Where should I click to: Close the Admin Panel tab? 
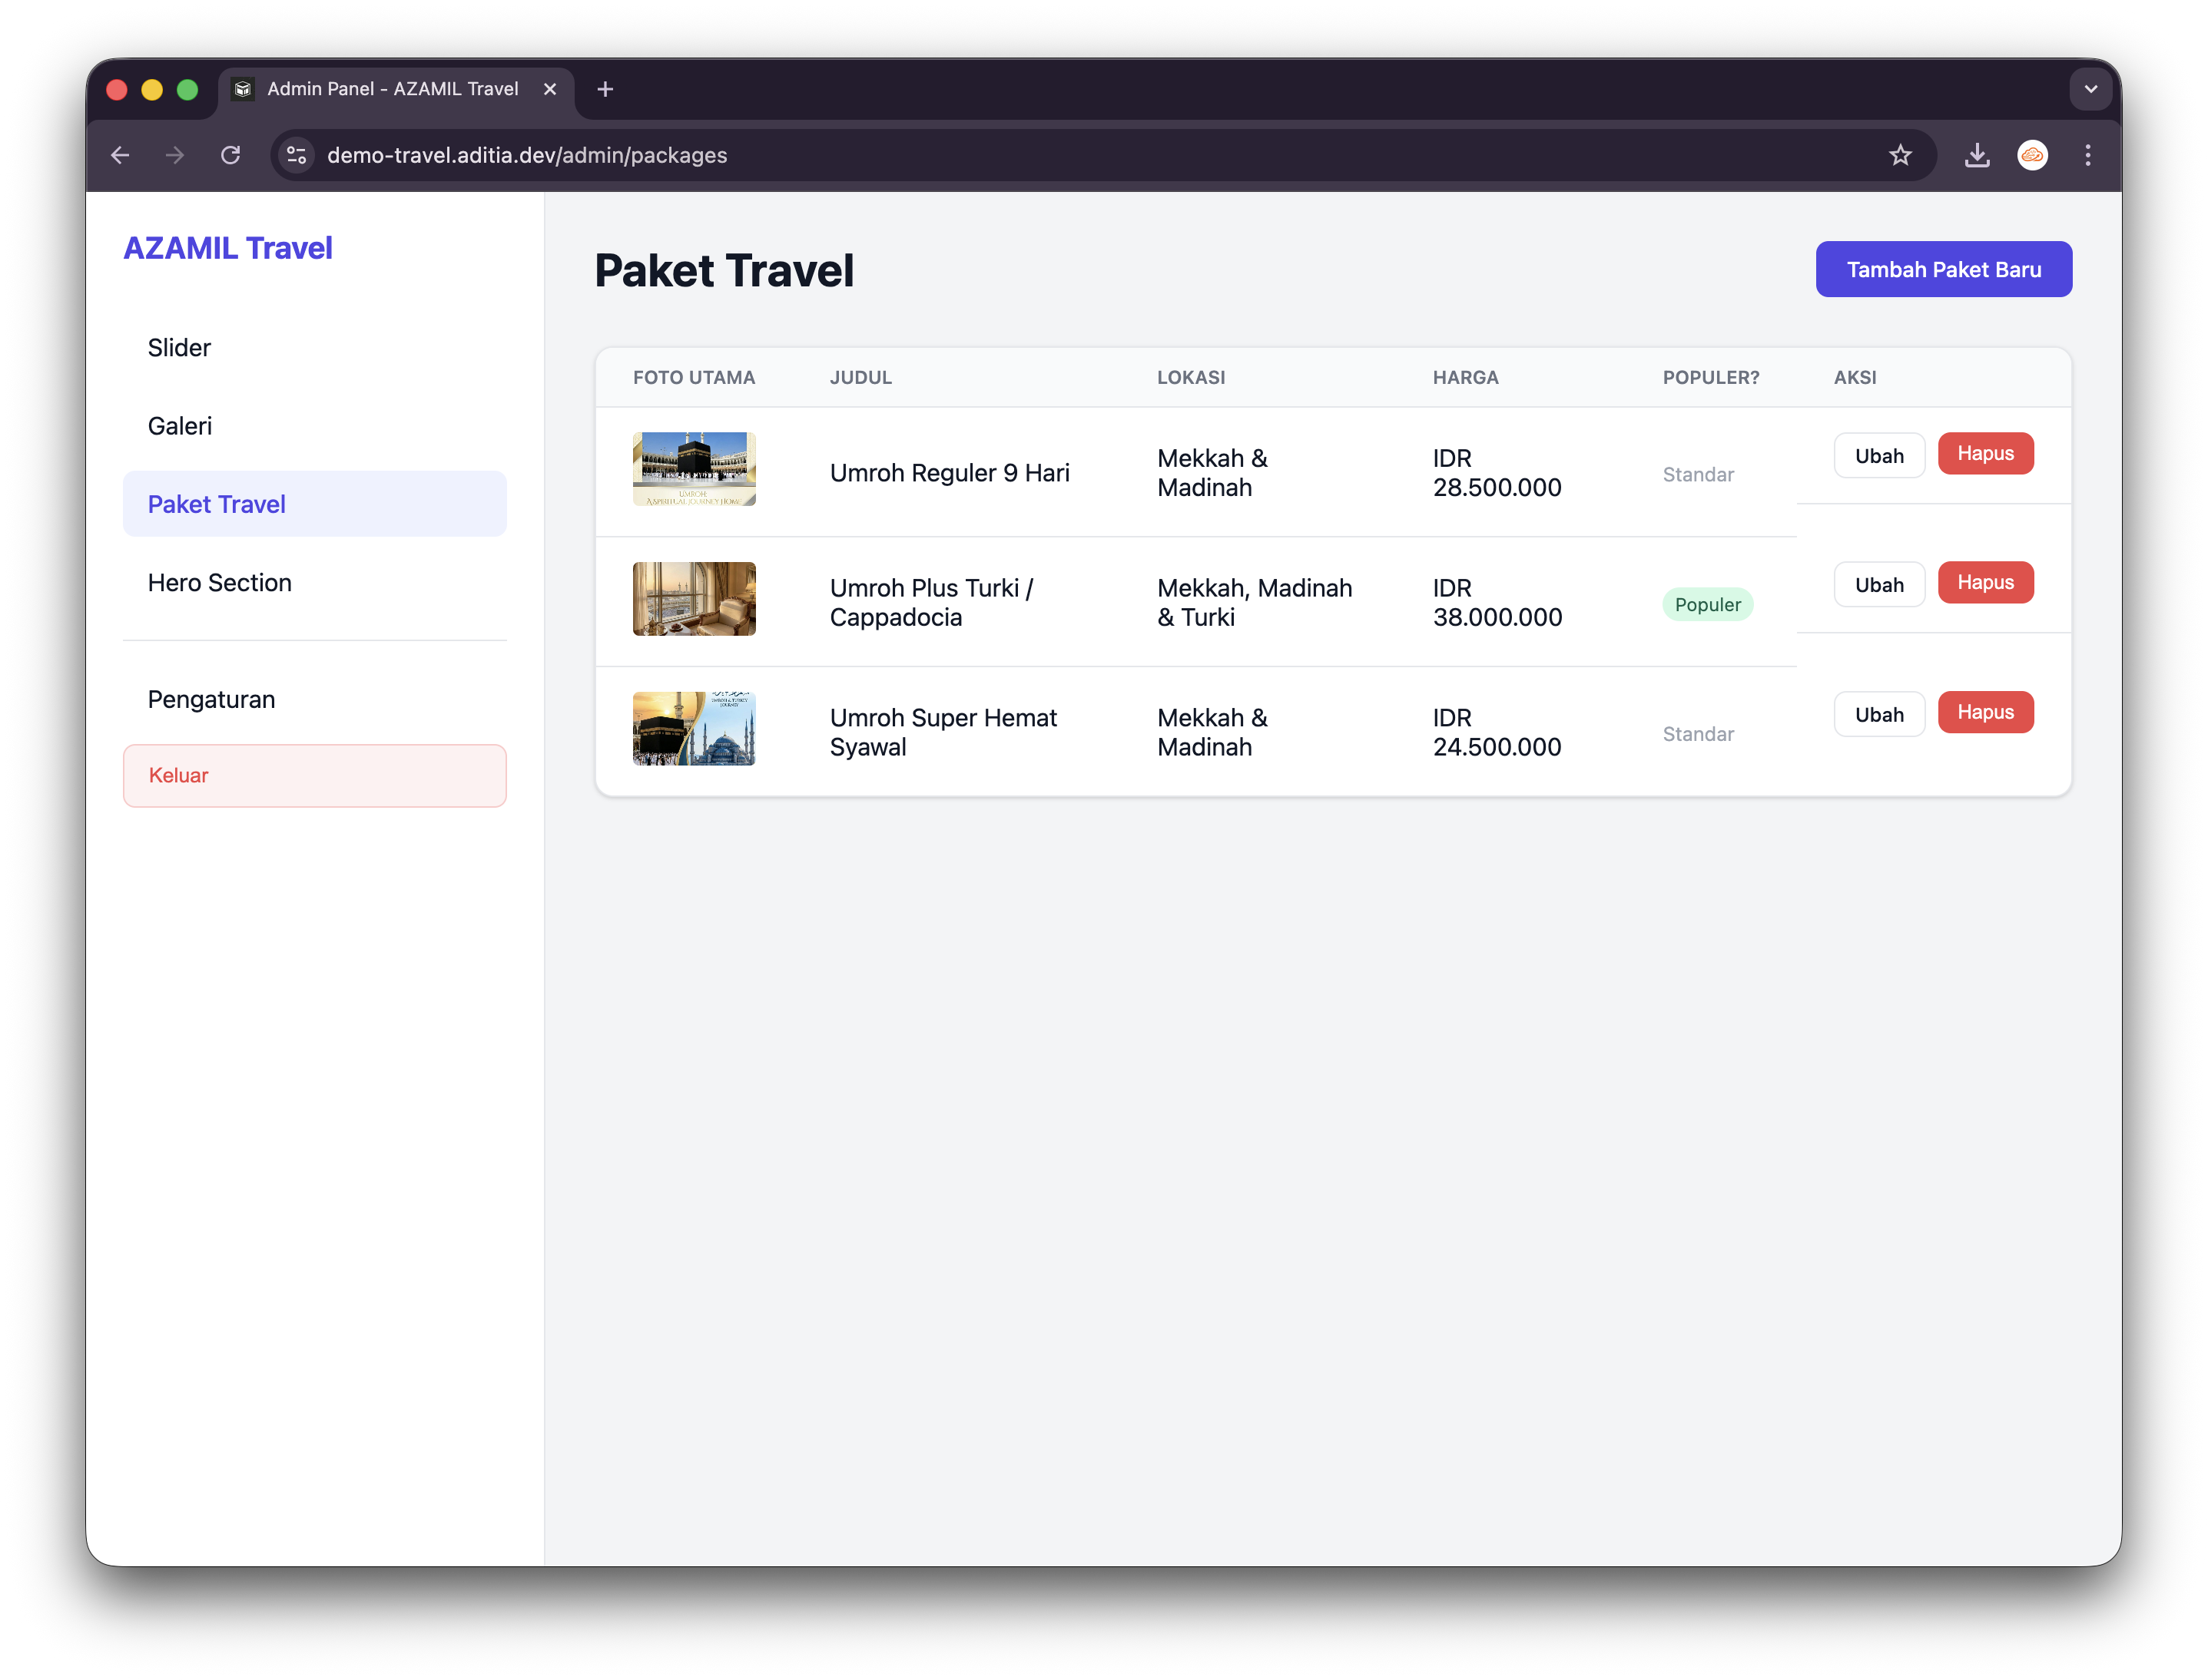pos(550,89)
